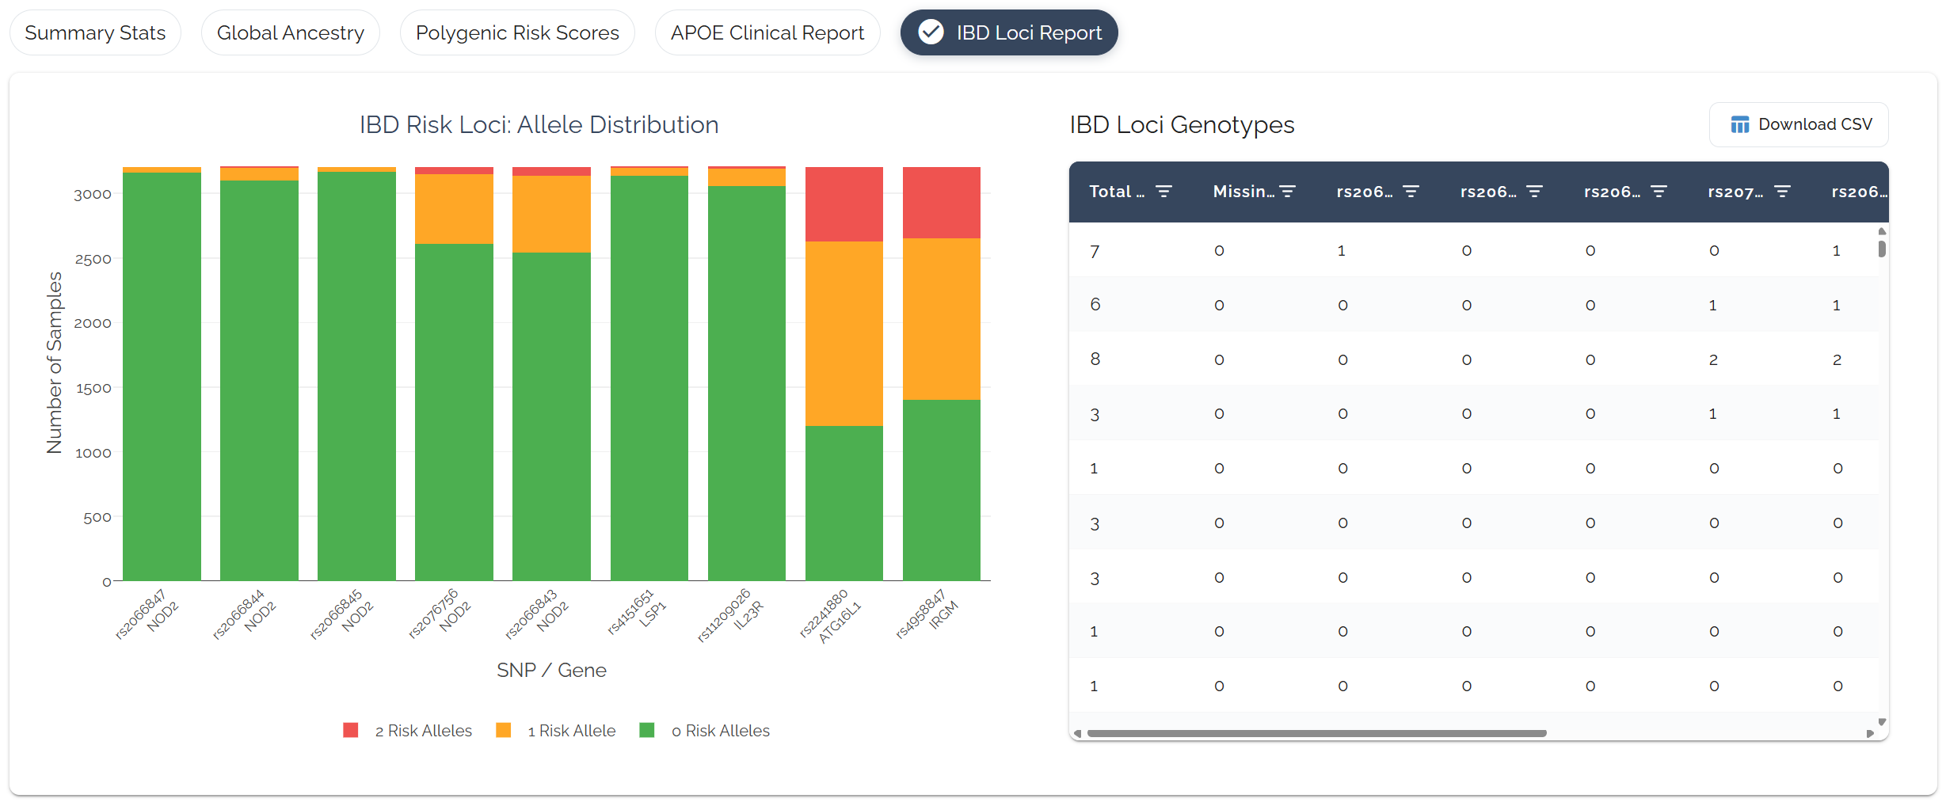Click the rs2066845 NOD2 axis label

coord(343,614)
